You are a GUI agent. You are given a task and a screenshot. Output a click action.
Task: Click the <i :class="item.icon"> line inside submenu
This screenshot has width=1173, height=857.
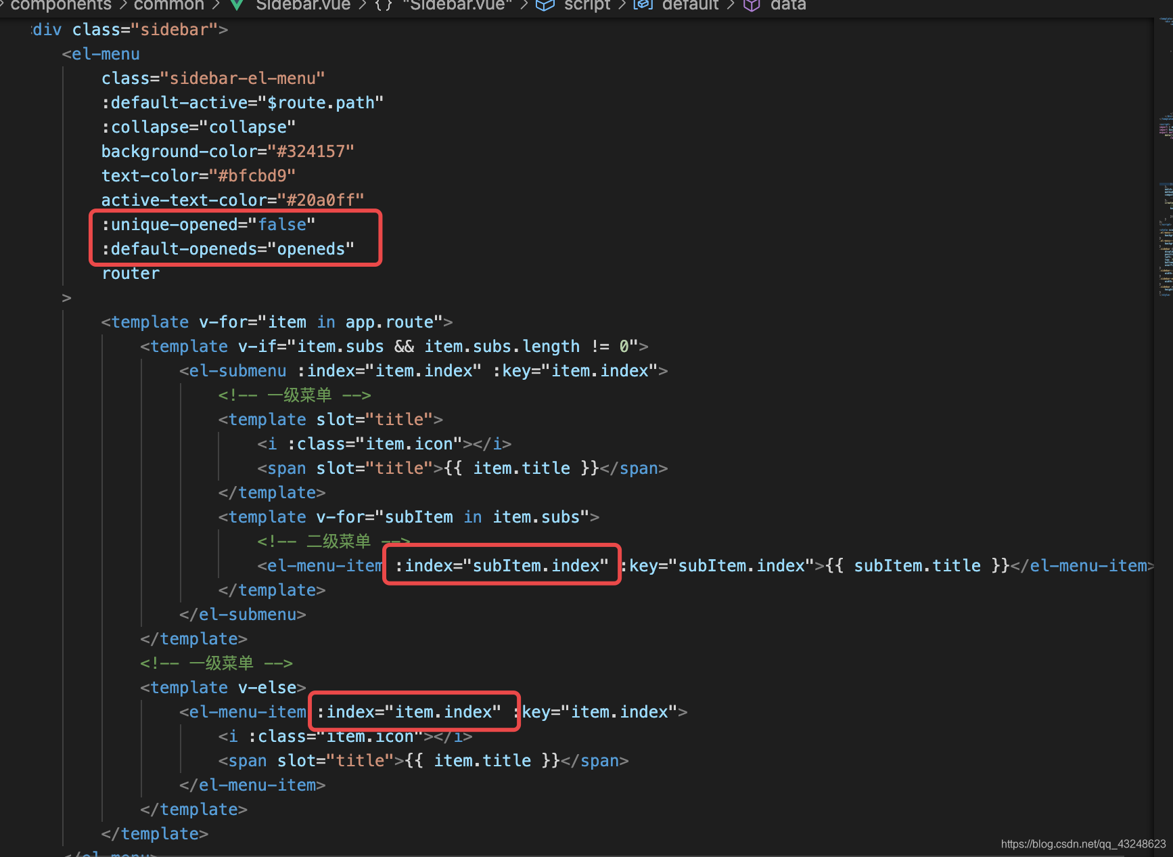384,444
